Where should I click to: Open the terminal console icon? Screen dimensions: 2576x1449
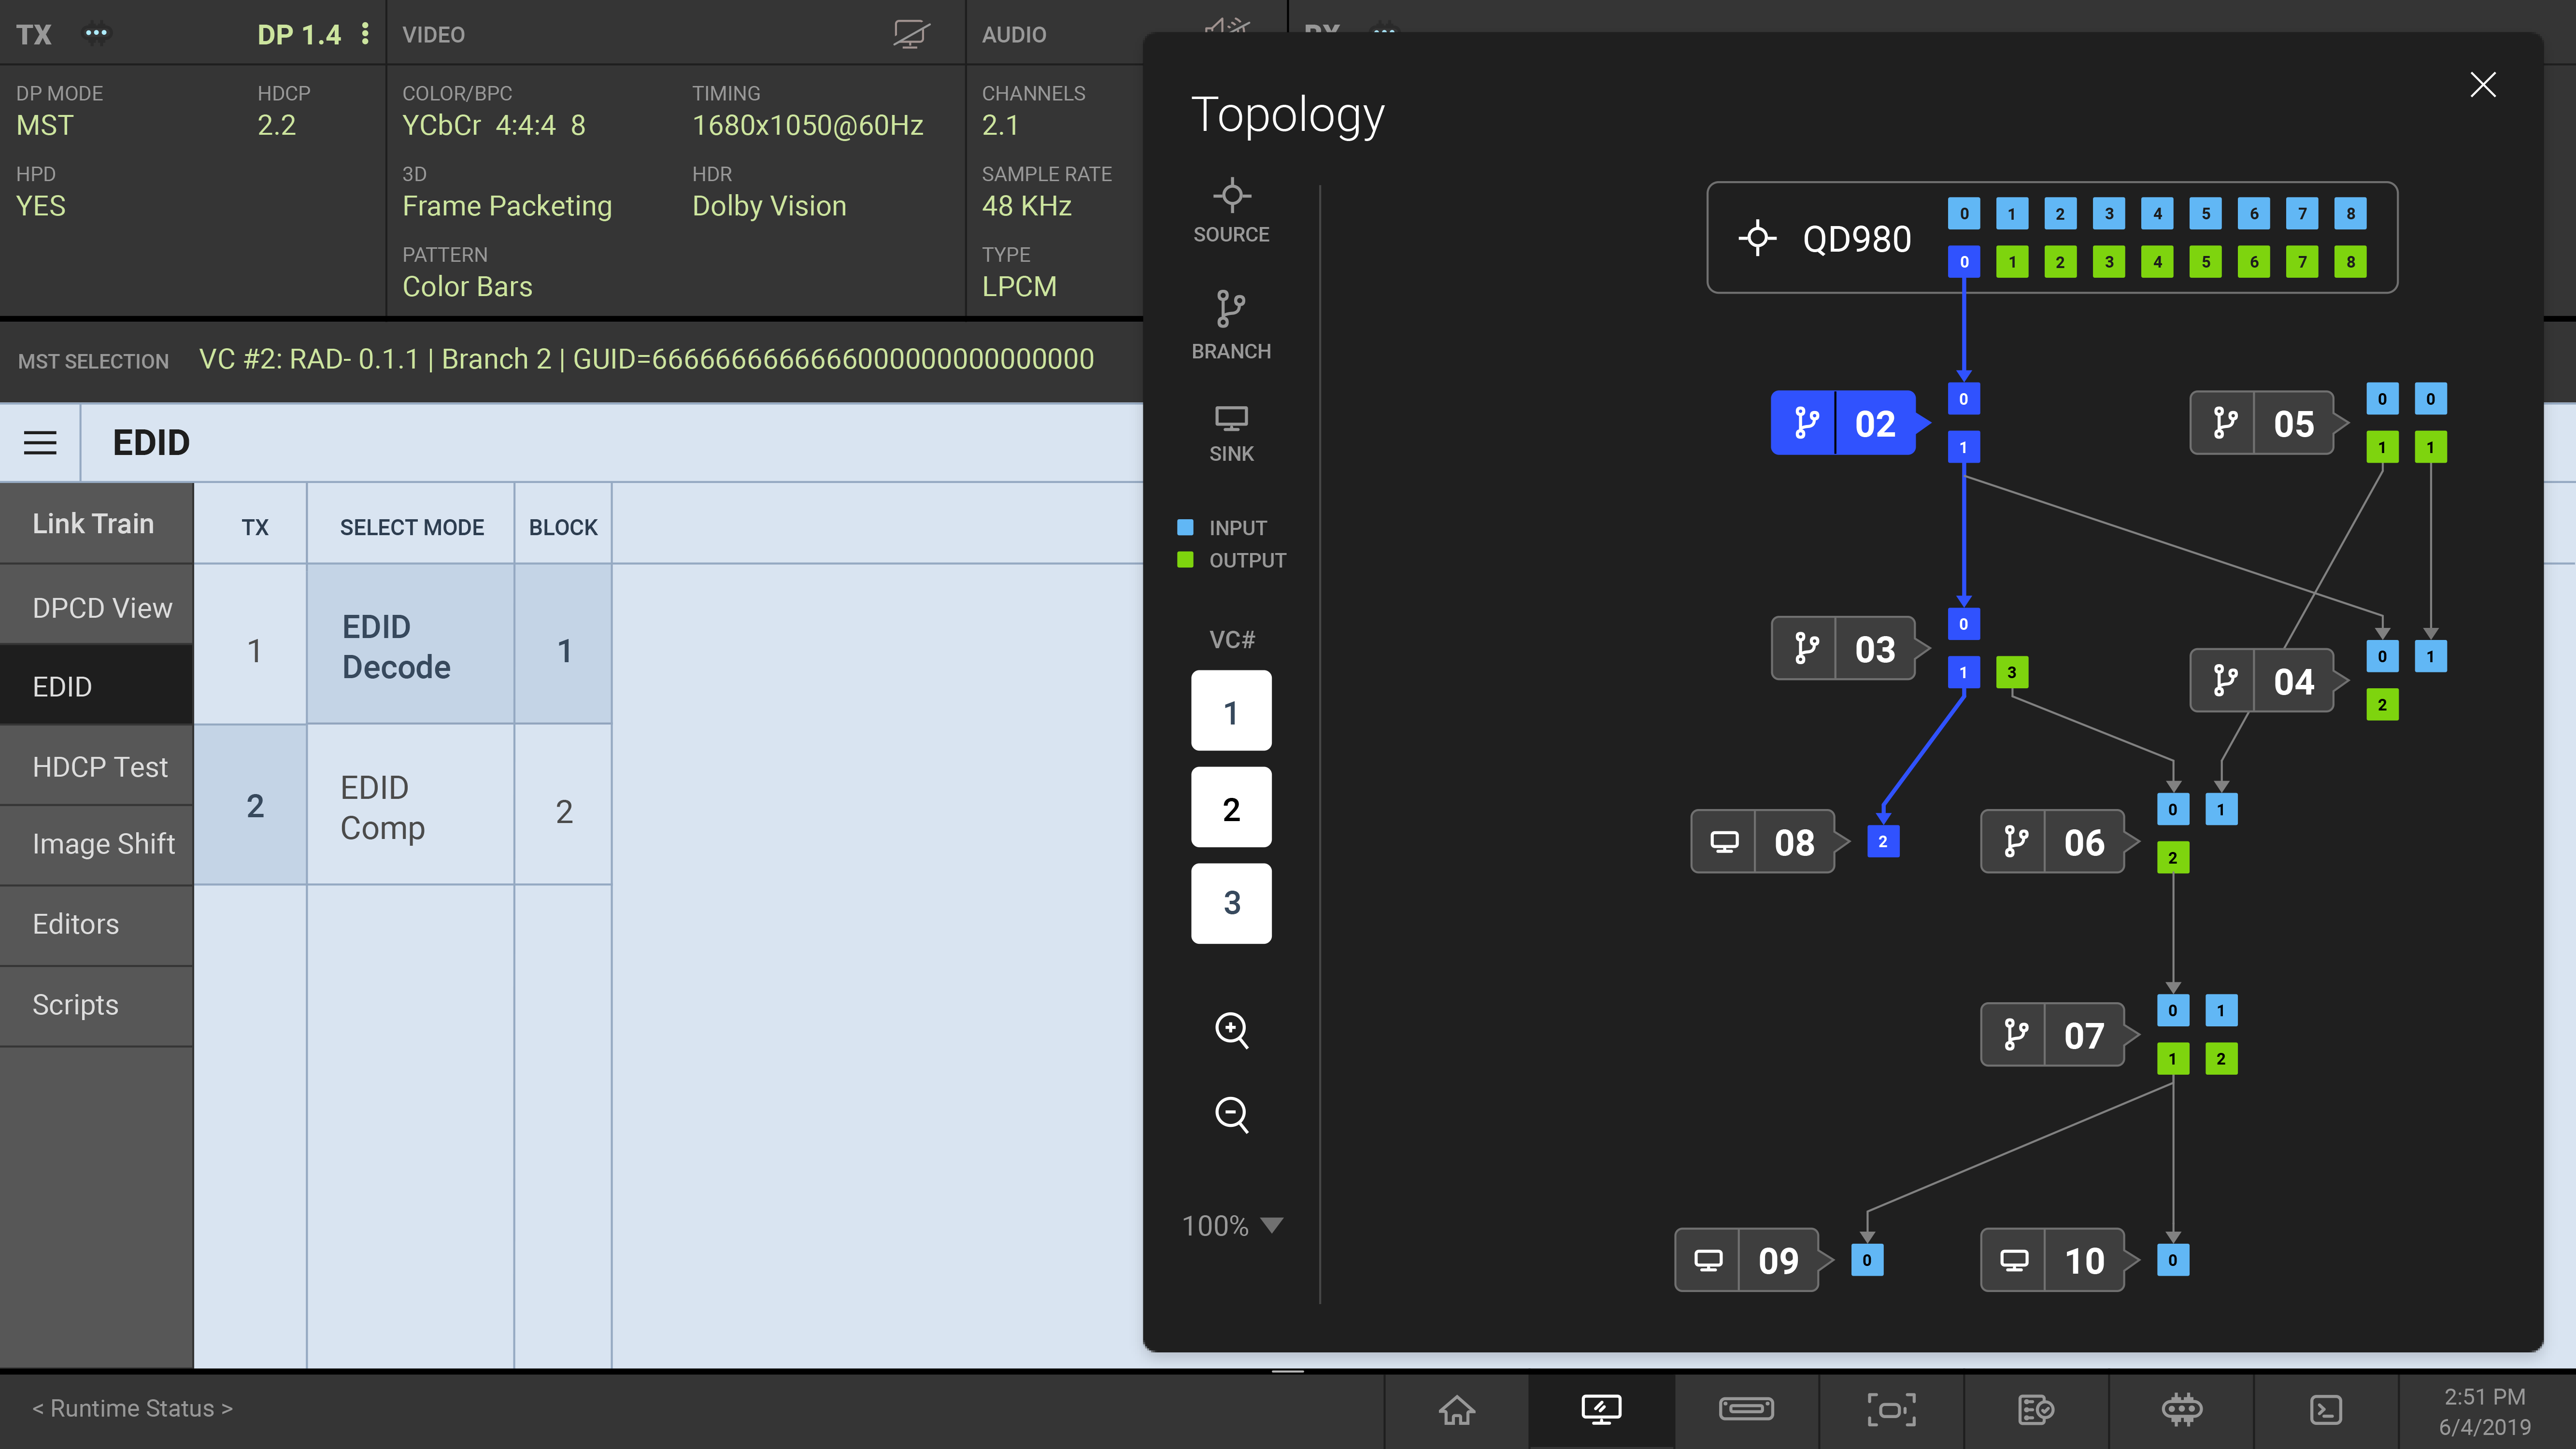(x=2326, y=1410)
